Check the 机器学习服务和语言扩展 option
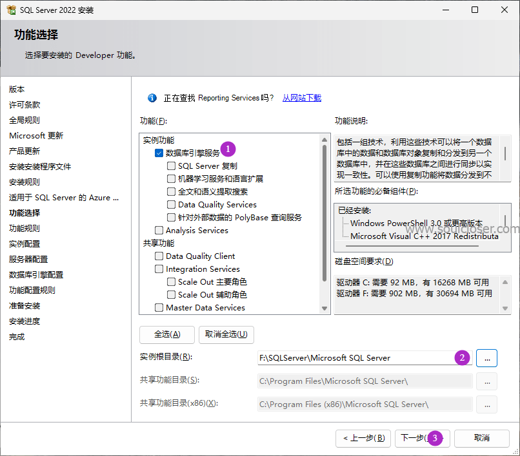This screenshot has width=520, height=456. (x=171, y=179)
